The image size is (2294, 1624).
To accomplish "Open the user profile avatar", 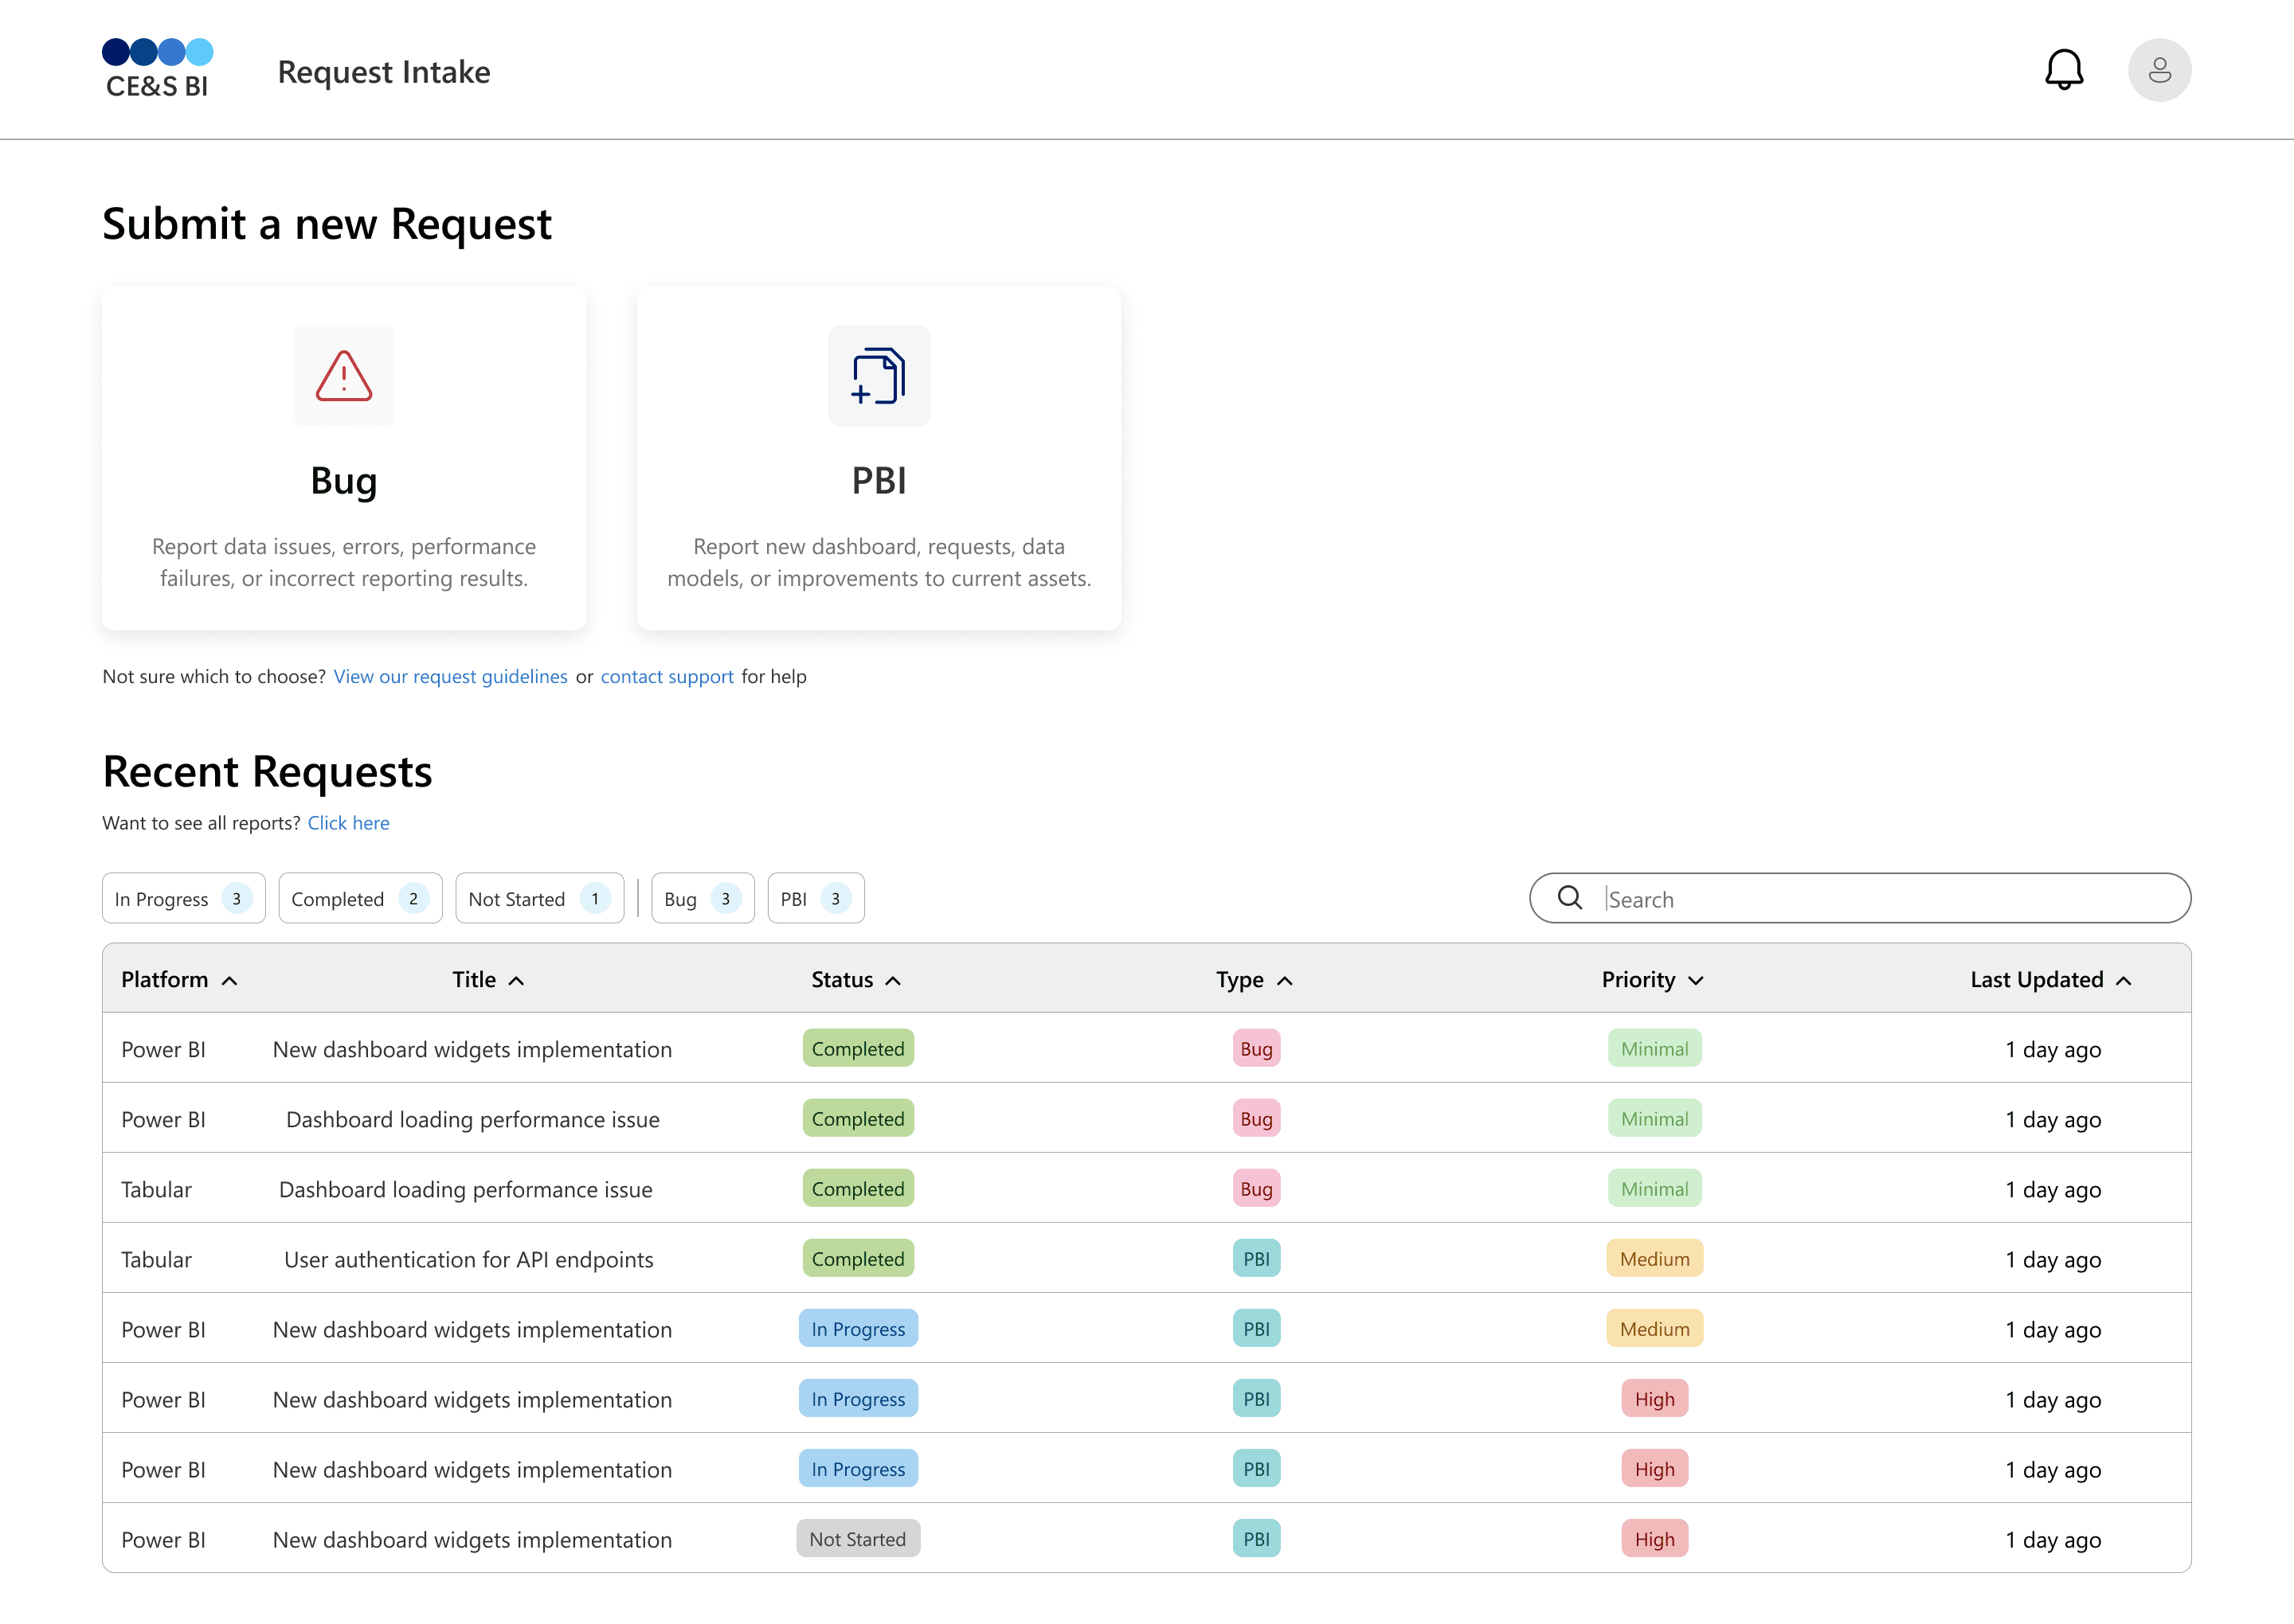I will coord(2159,70).
